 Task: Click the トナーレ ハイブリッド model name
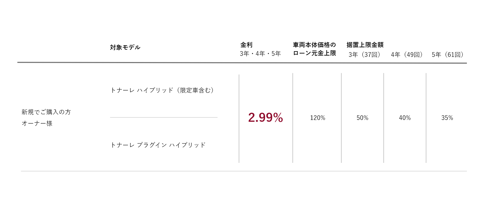142,90
